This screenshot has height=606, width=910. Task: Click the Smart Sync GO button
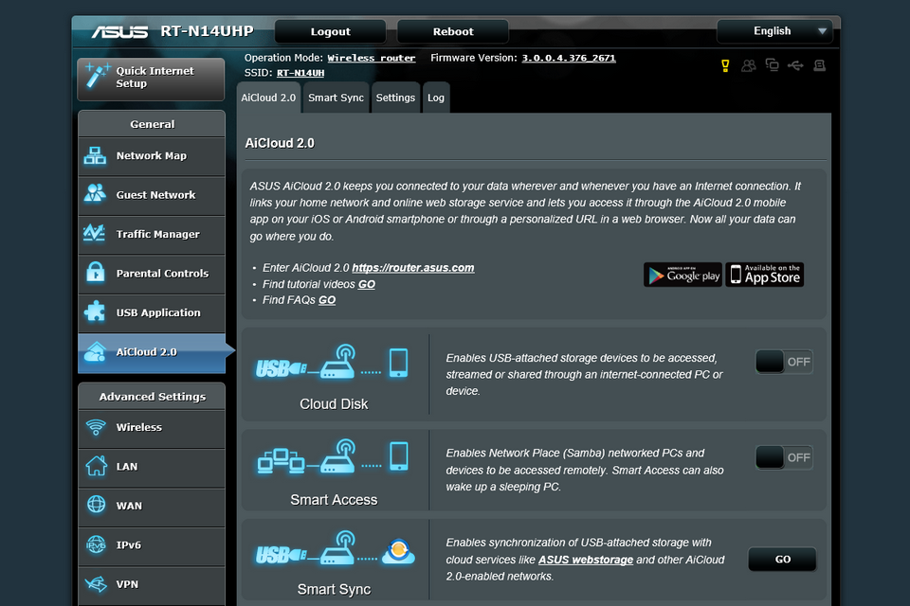(782, 559)
